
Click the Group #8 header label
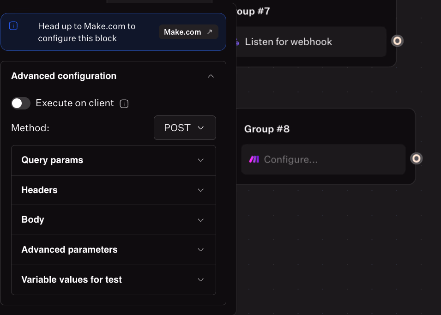(267, 129)
